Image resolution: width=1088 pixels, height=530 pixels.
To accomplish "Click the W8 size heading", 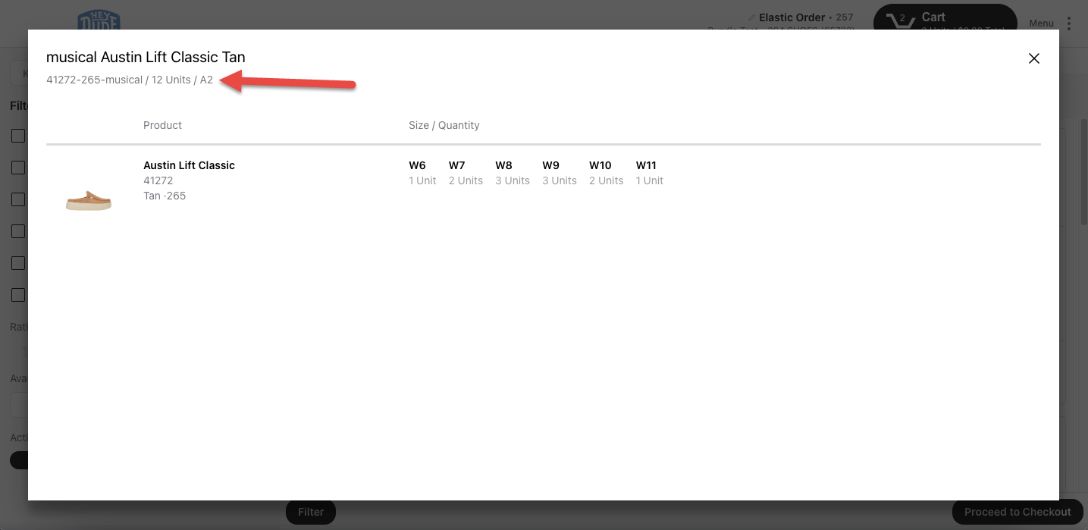I will coord(503,165).
